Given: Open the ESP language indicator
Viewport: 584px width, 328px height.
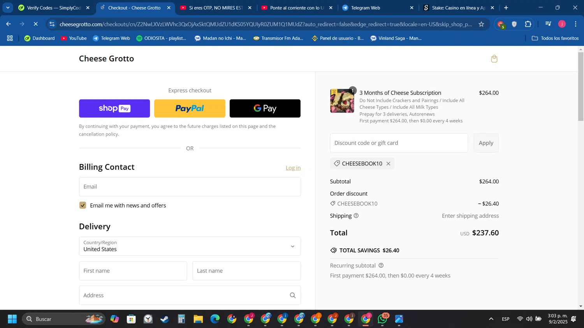Looking at the screenshot, I should pyautogui.click(x=505, y=319).
